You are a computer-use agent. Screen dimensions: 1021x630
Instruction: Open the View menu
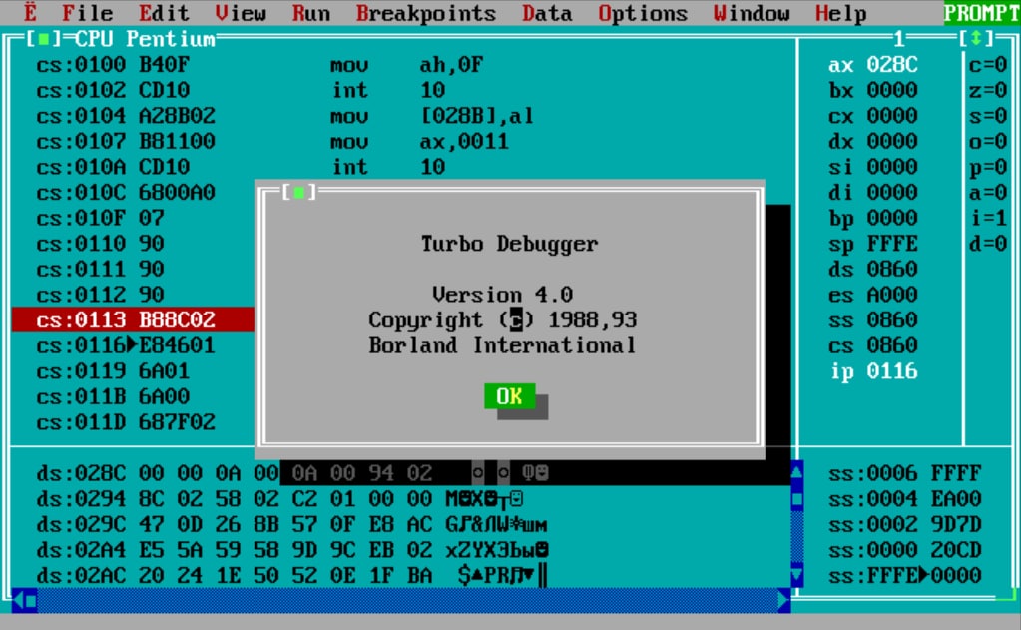point(241,13)
